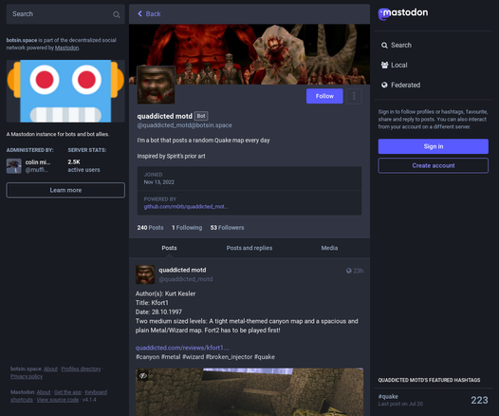Open Get the app footer link
Image resolution: width=499 pixels, height=416 pixels.
[67, 392]
